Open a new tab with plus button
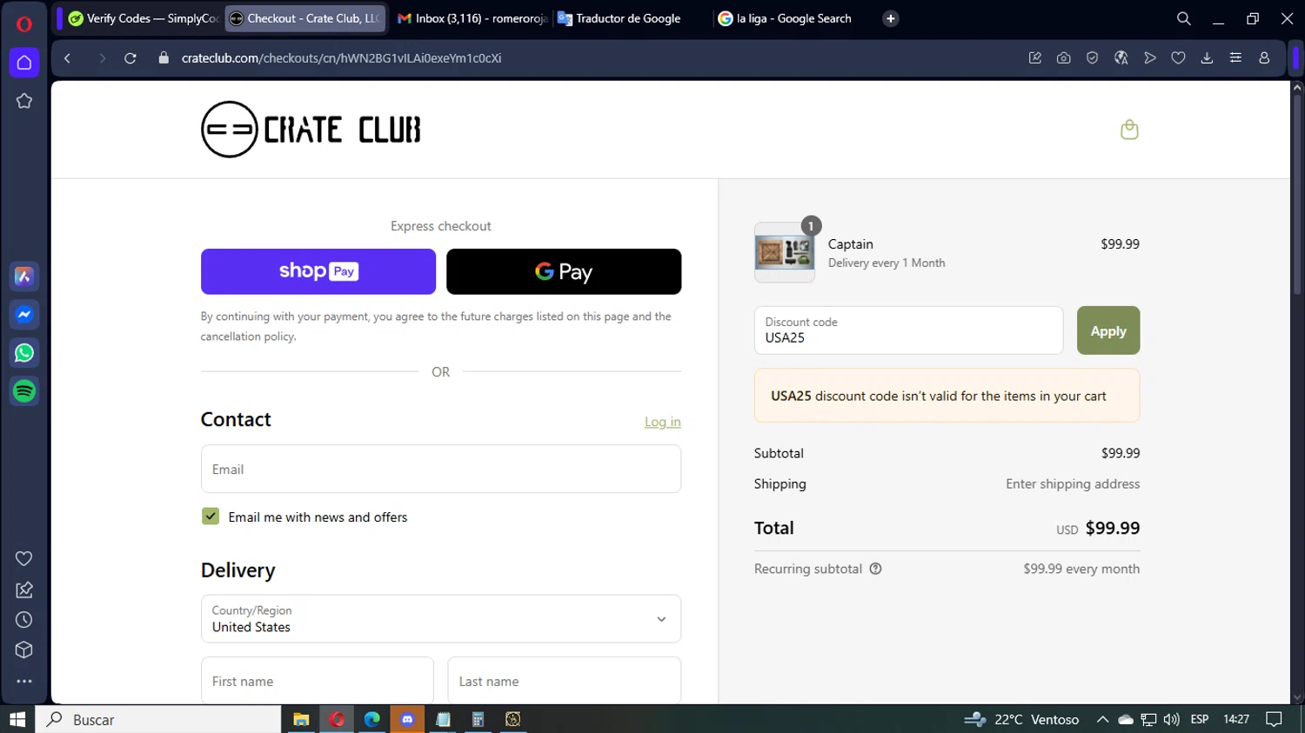This screenshot has height=733, width=1305. tap(890, 18)
